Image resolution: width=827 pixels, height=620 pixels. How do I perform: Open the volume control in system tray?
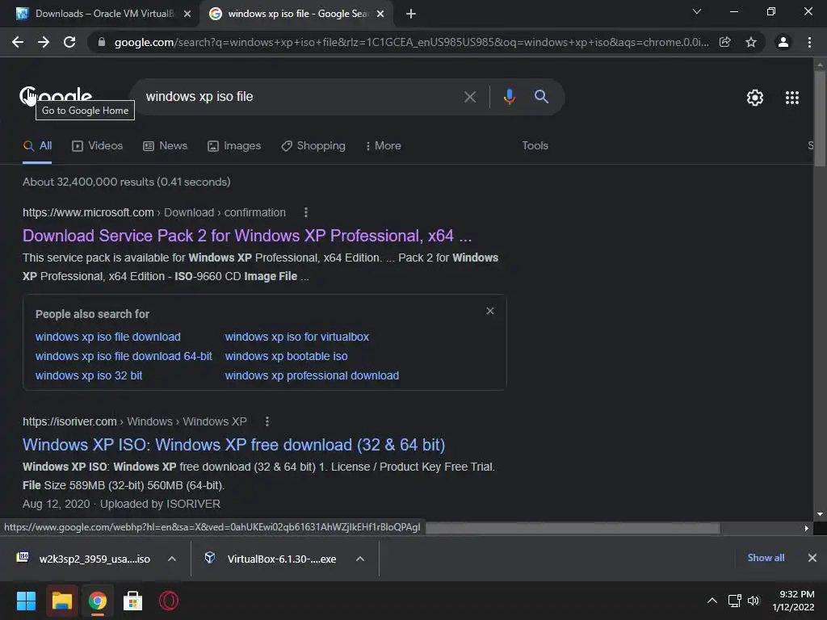click(x=754, y=601)
